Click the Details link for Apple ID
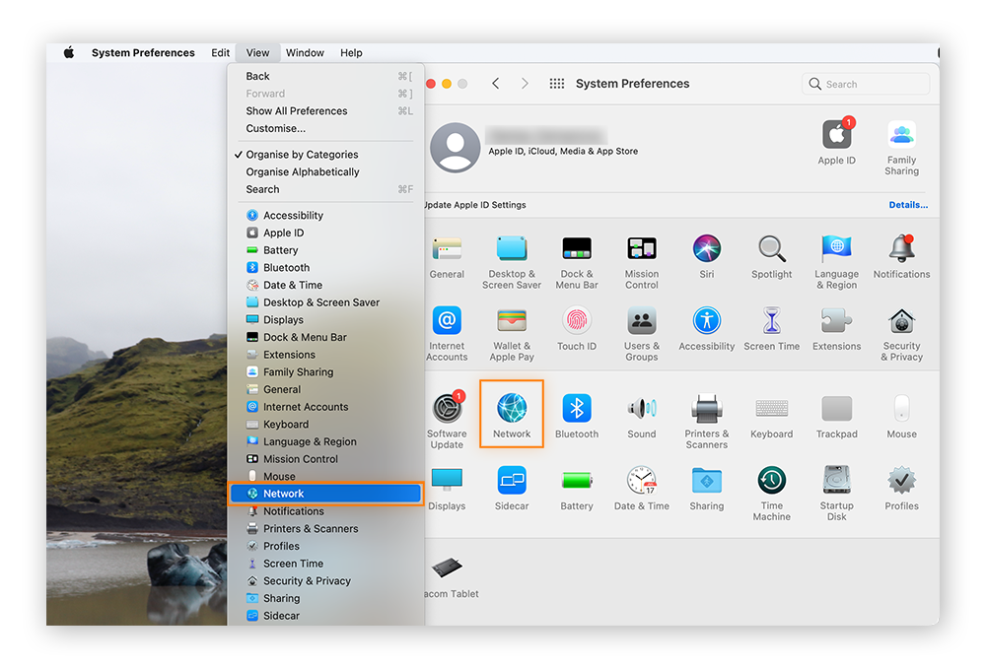 (908, 204)
